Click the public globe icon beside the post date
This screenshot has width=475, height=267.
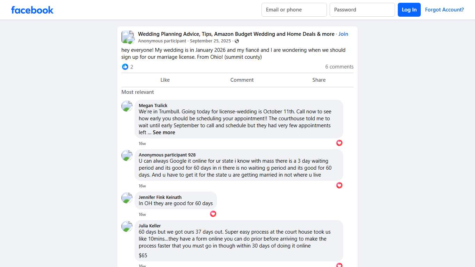point(237,41)
